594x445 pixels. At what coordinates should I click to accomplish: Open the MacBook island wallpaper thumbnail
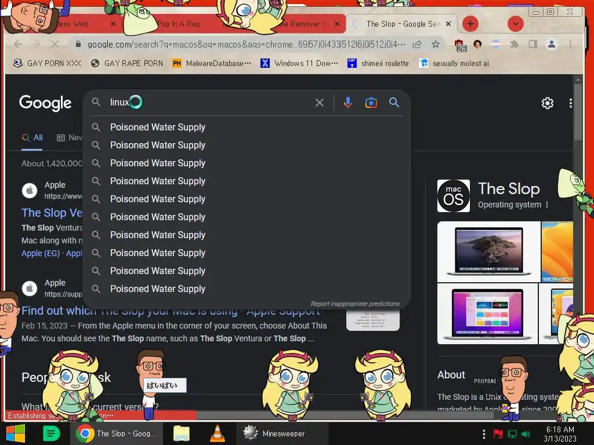tap(488, 251)
